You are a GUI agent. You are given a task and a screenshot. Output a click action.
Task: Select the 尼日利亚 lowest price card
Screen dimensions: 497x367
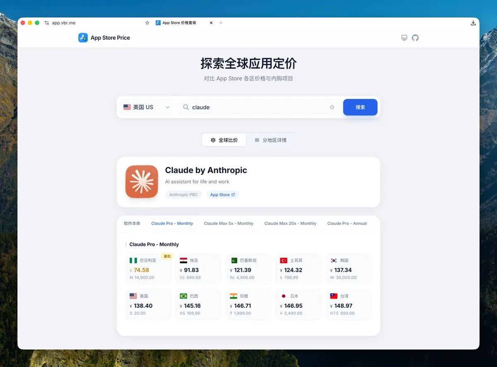(x=148, y=269)
